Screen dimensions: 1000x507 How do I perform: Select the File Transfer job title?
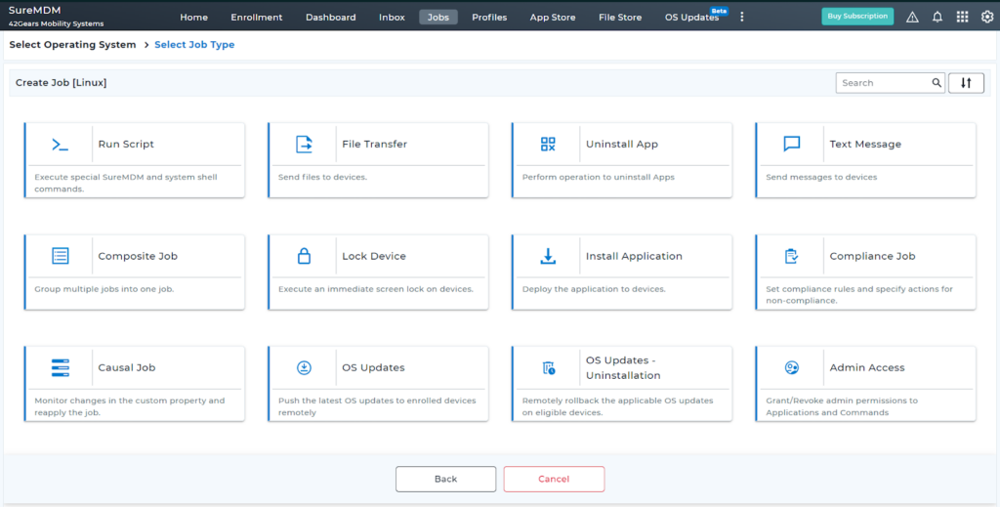pyautogui.click(x=374, y=145)
